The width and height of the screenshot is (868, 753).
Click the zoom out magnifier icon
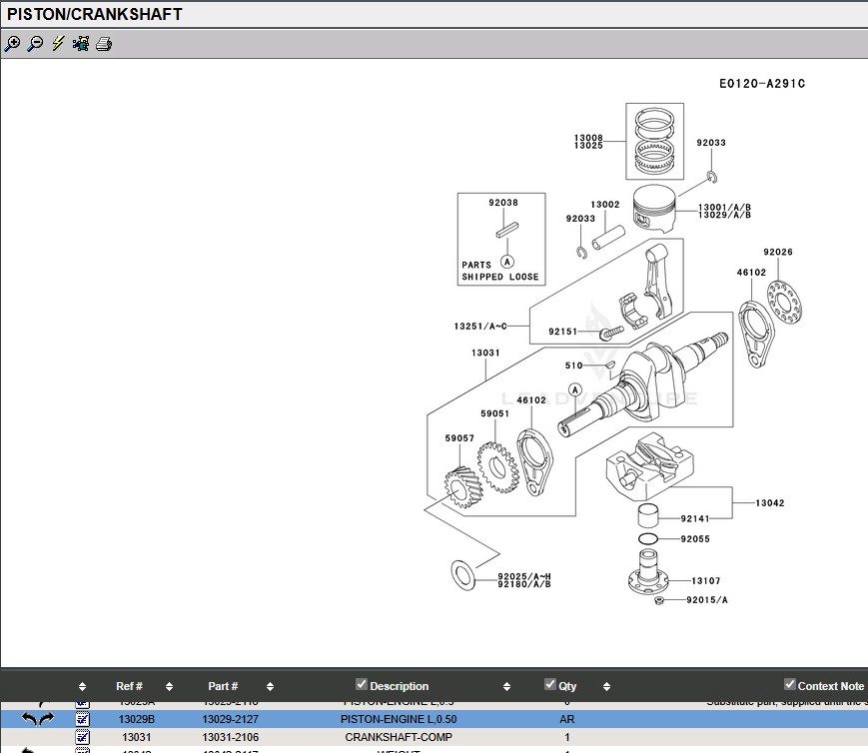click(x=35, y=44)
